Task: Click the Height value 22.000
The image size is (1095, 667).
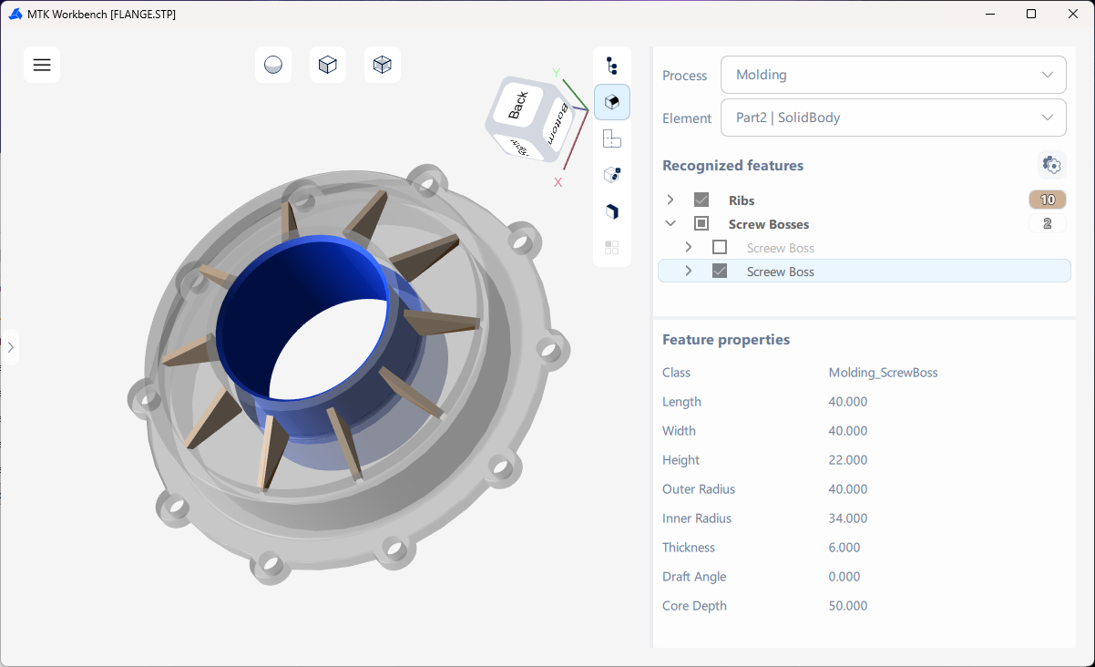Action: point(848,460)
